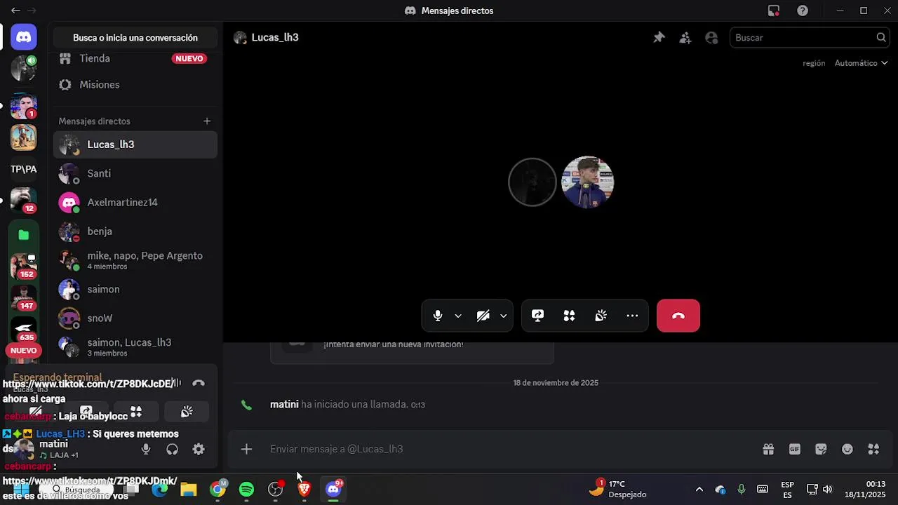Open Santi direct message
The width and height of the screenshot is (898, 505).
click(x=135, y=173)
